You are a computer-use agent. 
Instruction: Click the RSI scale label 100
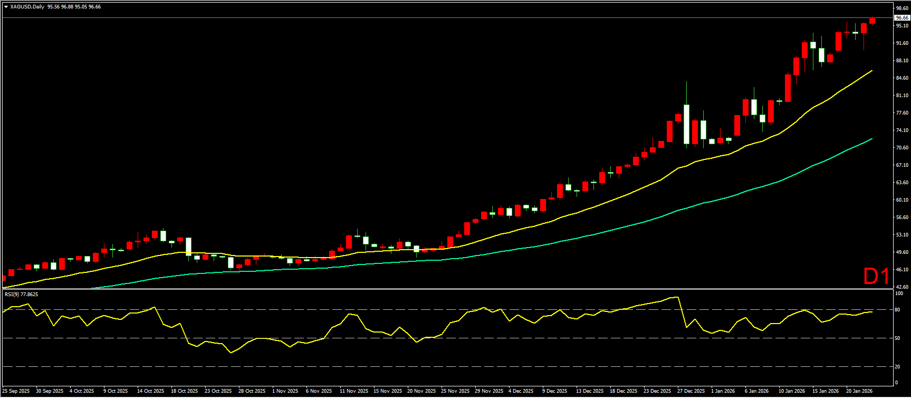[x=899, y=293]
